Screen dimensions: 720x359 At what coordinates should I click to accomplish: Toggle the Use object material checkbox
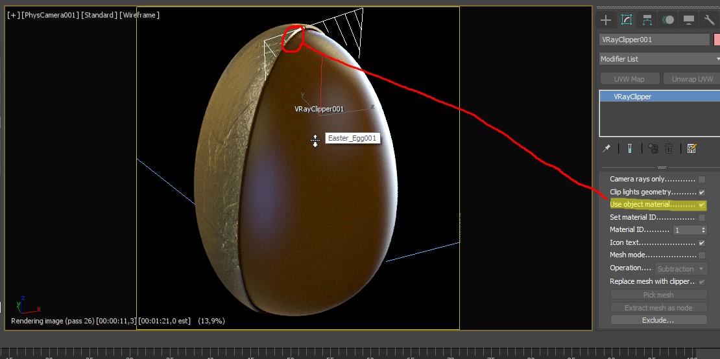coord(702,205)
